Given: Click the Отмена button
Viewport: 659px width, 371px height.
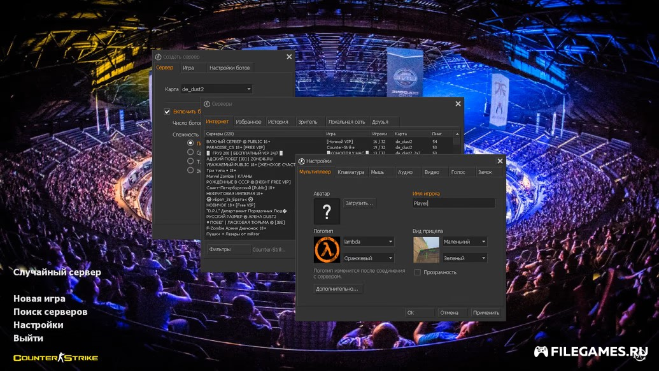Looking at the screenshot, I should 452,312.
